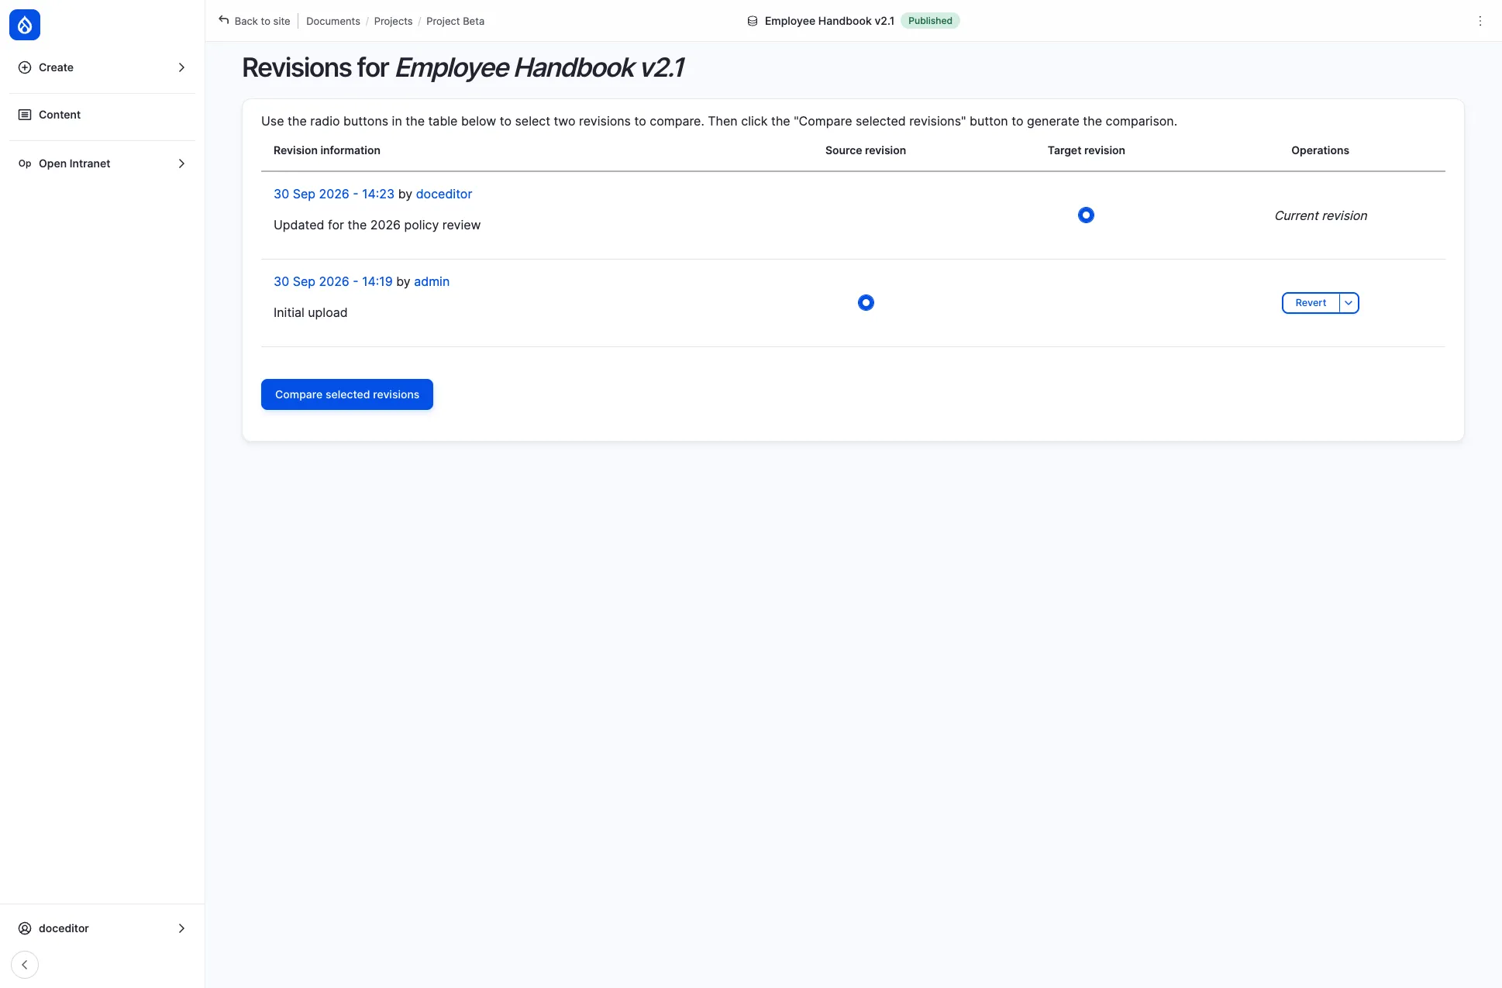Select source revision radio for 14:19 revision

click(x=866, y=303)
